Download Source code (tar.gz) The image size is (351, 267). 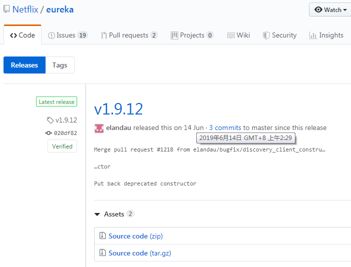point(140,253)
